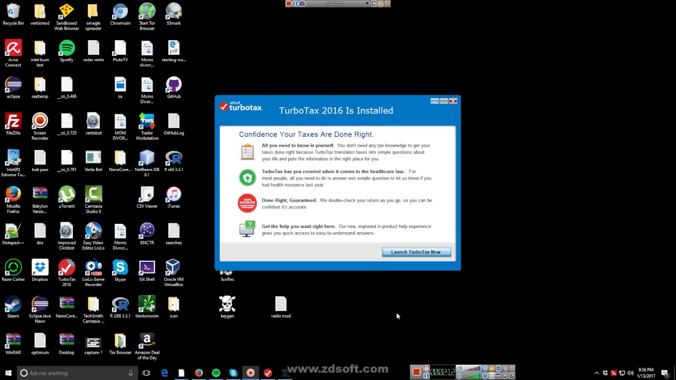Click the Ask me anything search box
Image resolution: width=676 pixels, height=380 pixels.
pos(77,373)
